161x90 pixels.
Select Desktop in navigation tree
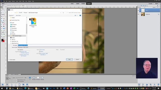(x=14, y=26)
